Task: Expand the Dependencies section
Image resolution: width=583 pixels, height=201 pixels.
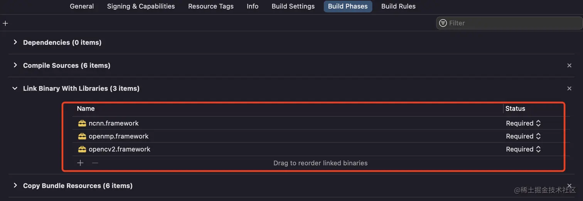Action: point(15,42)
